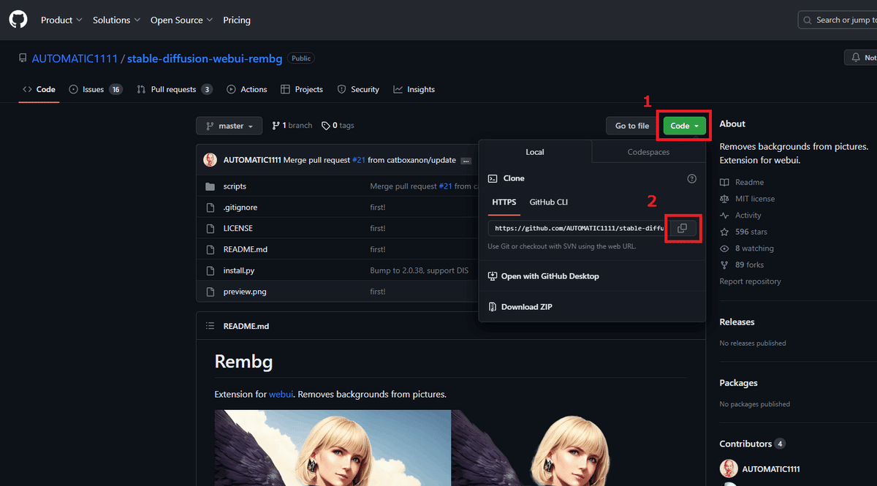Viewport: 877px width, 486px height.
Task: Open the AUTOMATIC1111 commit author avatar
Action: [x=210, y=160]
